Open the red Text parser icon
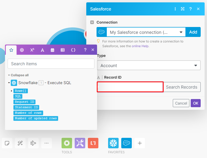The height and width of the screenshot is (158, 207). tap(93, 143)
